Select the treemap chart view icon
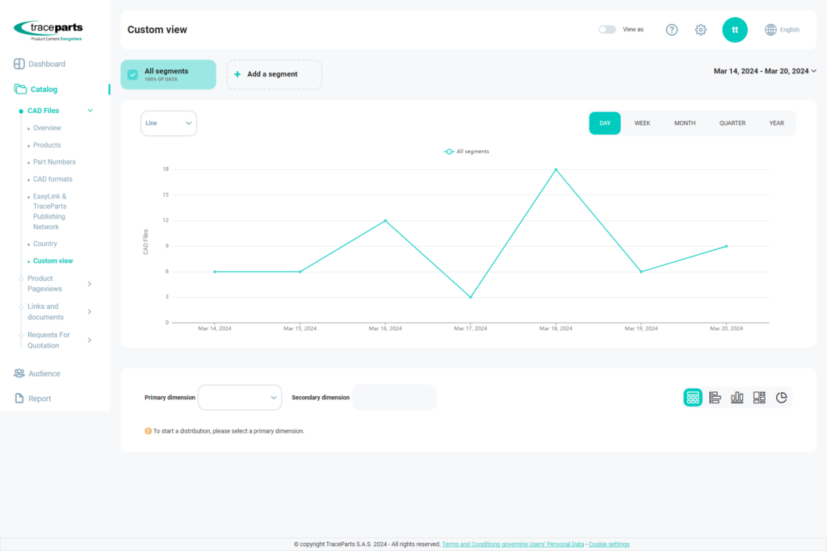The height and width of the screenshot is (551, 827). [x=759, y=397]
